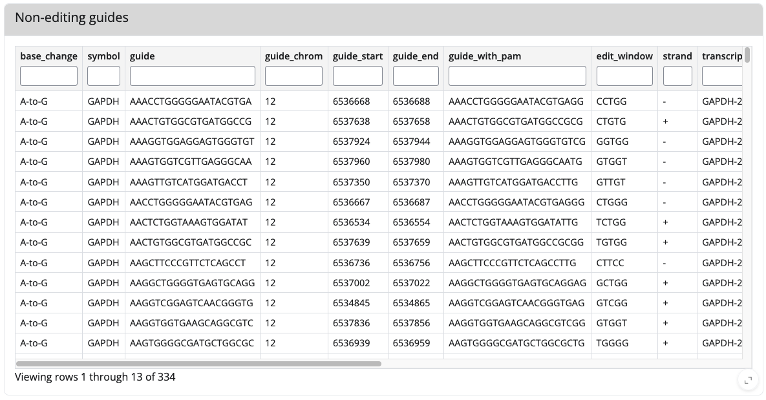This screenshot has width=766, height=400.
Task: Select guide cell AAACCTGGGGGAATACGTGA
Action: coord(191,101)
